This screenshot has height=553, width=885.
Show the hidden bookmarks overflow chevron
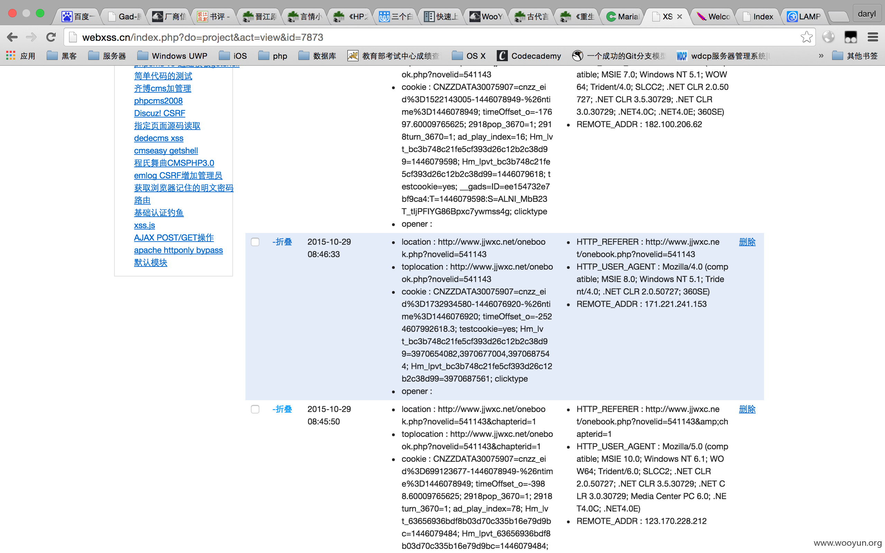tap(821, 56)
